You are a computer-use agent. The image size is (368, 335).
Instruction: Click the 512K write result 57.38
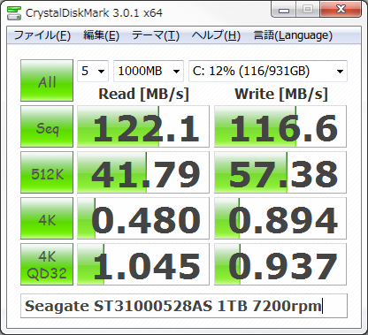tap(280, 172)
